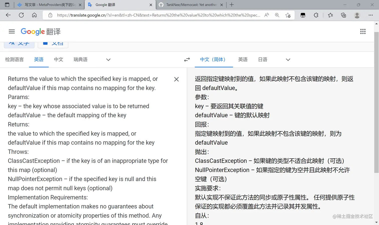Screen dimensions: 379x225
Task: Open zoom control in address bar
Action: tap(277, 15)
